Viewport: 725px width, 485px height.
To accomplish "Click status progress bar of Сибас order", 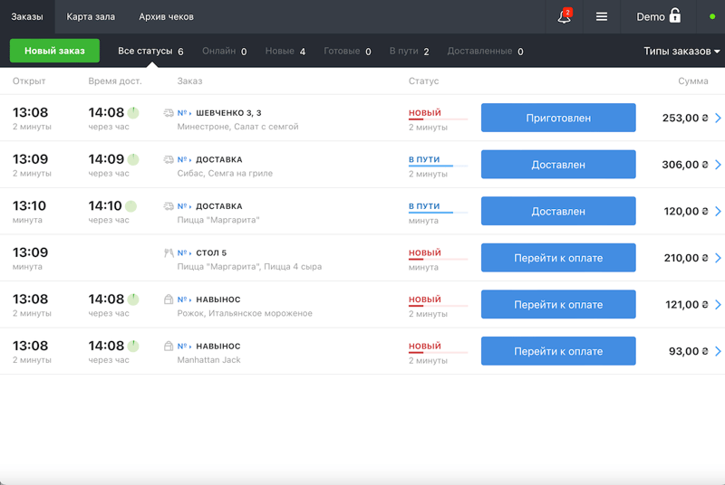I will (438, 166).
